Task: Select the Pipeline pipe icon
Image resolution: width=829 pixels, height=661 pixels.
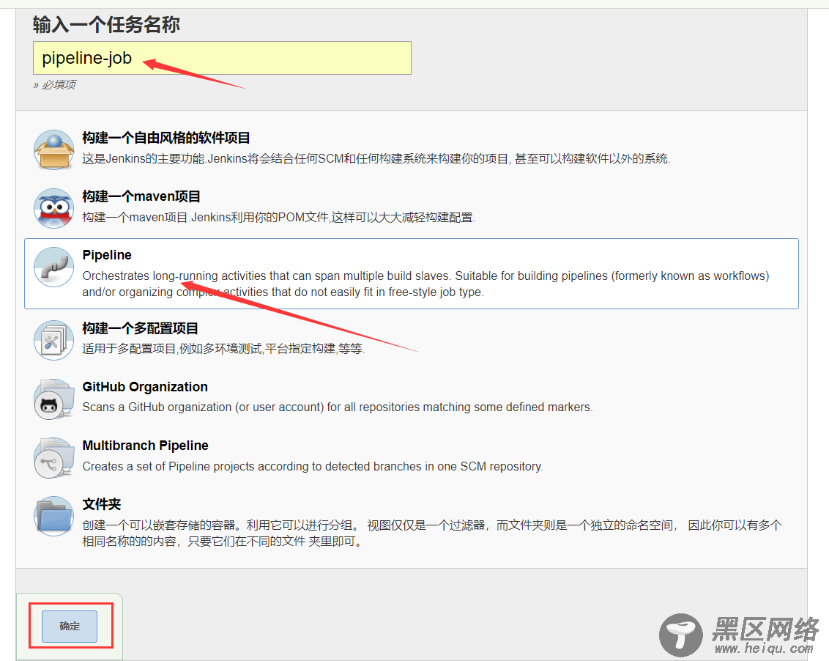Action: tap(54, 267)
